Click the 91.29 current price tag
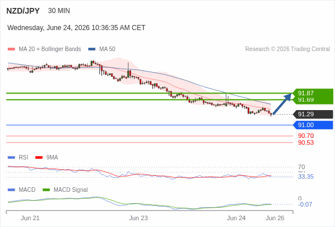The height and width of the screenshot is (227, 335). point(313,114)
